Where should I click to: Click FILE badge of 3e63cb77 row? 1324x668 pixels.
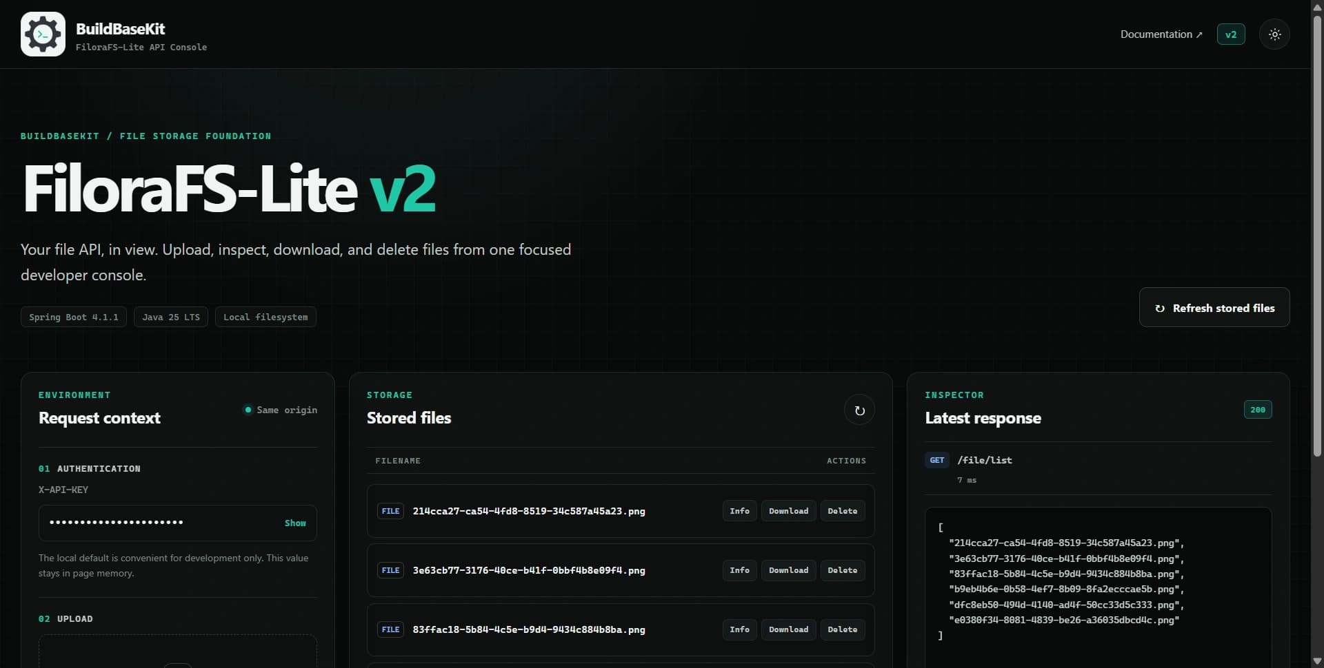coord(390,570)
